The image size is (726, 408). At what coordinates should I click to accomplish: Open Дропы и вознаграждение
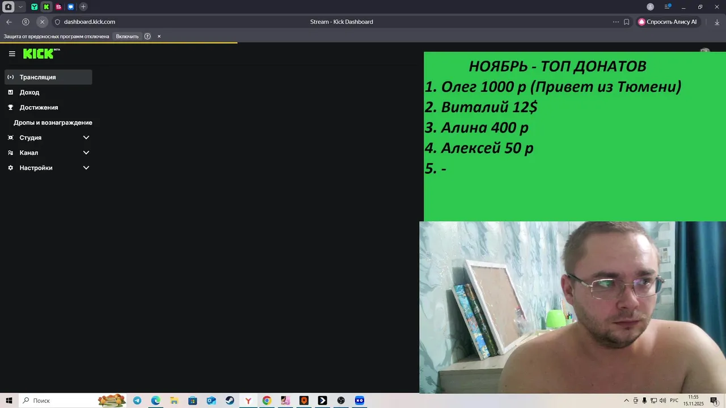[x=53, y=122]
